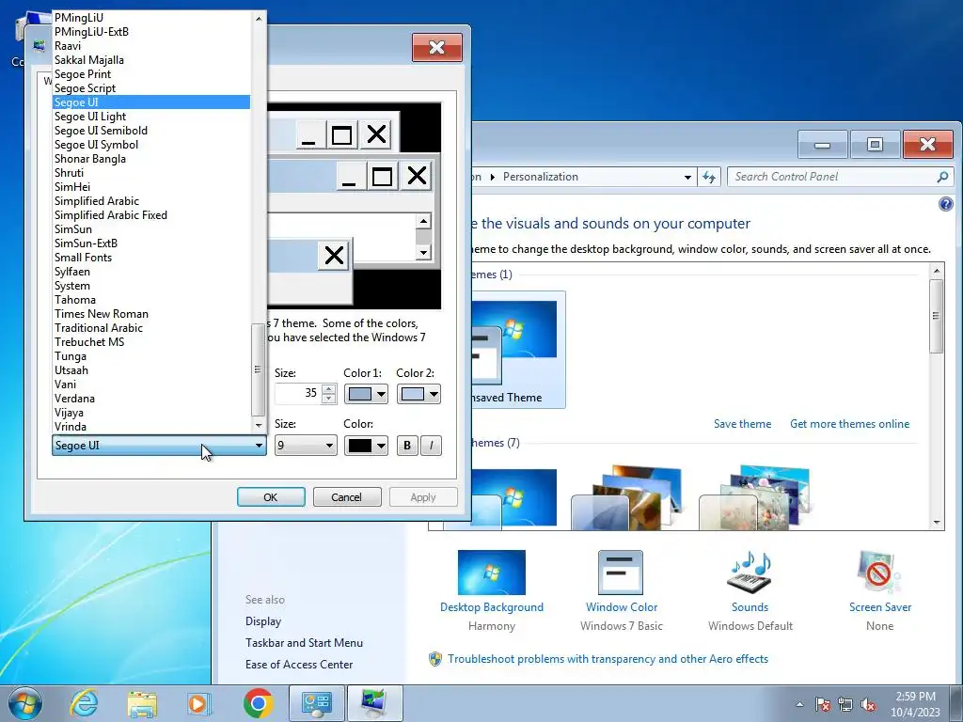Open the Color 2 dropdown

(434, 394)
